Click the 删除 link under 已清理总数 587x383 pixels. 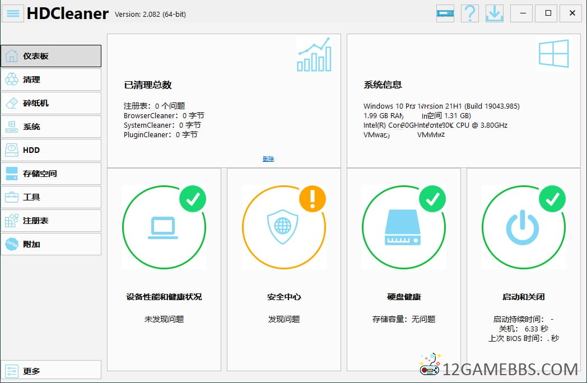point(268,159)
